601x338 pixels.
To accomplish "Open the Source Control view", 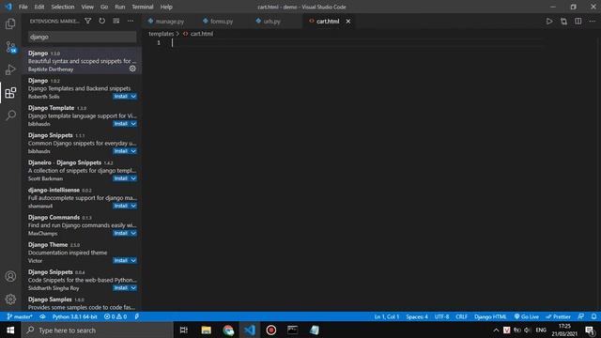I will coord(10,47).
